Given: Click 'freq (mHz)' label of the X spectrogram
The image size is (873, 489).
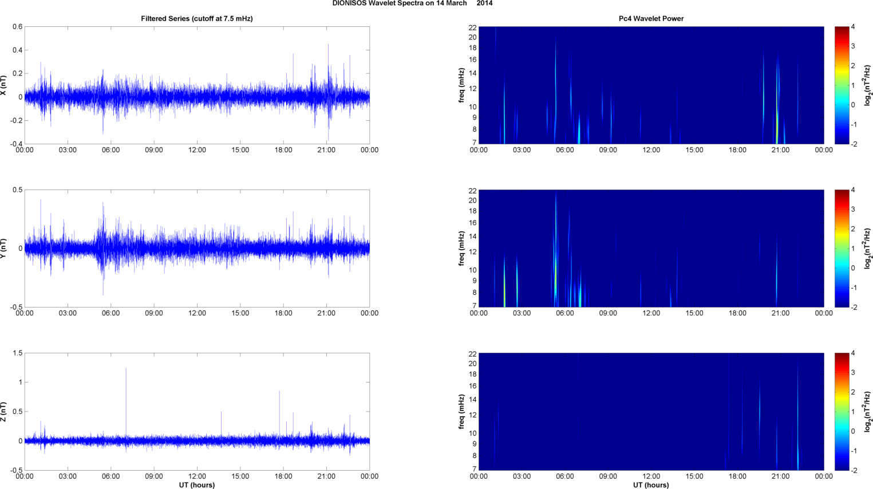Looking at the screenshot, I should [x=461, y=85].
